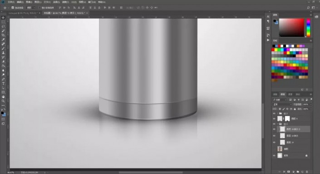Open the 文件 (File) menu
Viewport: 320px width, 174px height.
[x=11, y=2]
